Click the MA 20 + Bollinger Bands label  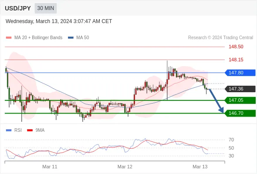click(x=38, y=38)
